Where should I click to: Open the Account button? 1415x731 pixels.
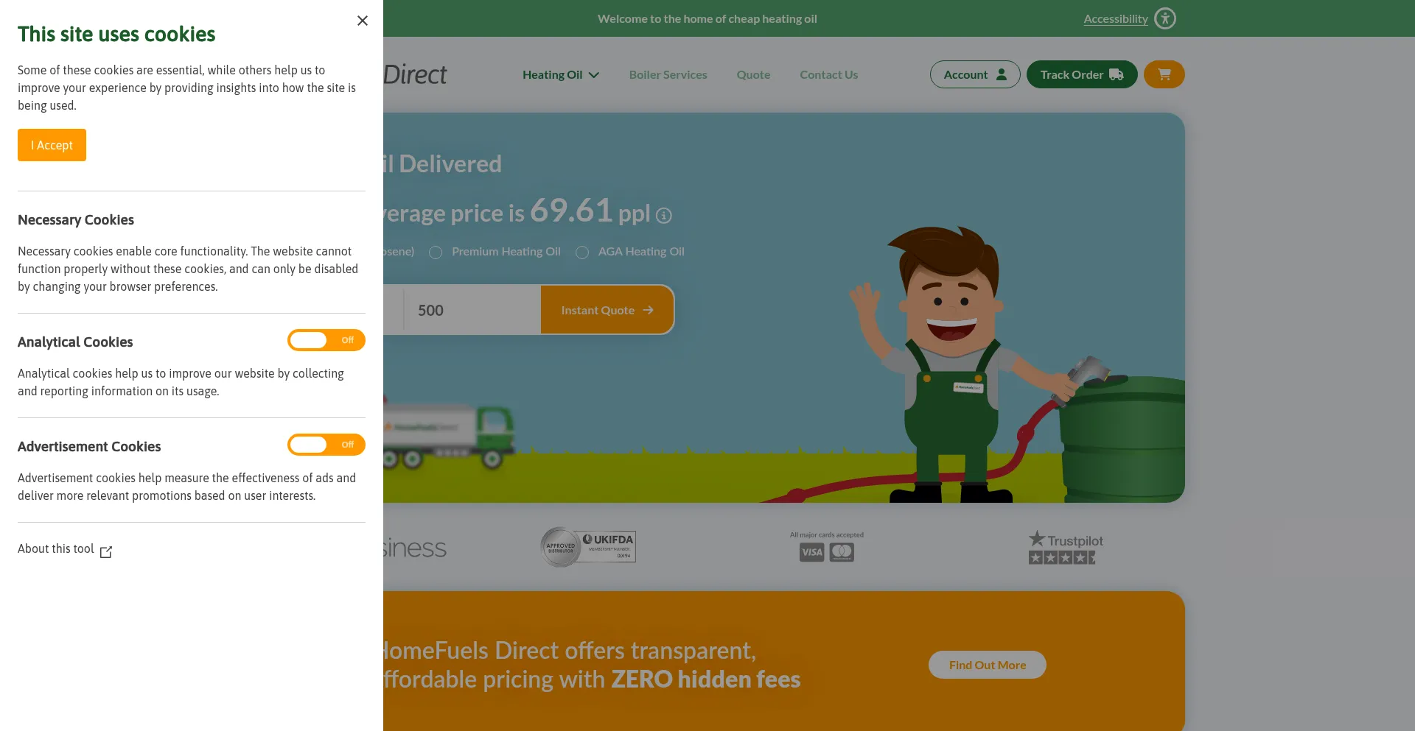coord(975,74)
